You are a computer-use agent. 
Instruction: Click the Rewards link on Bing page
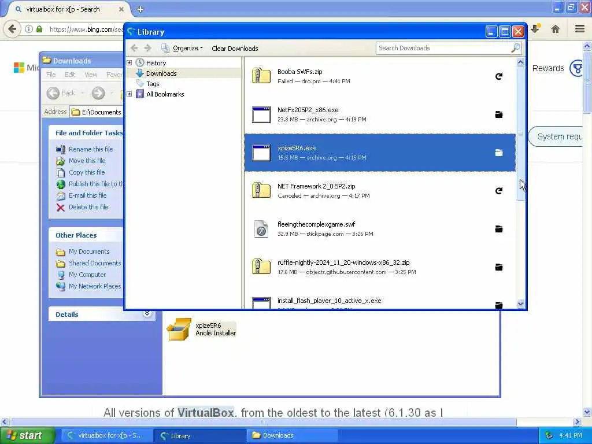[x=548, y=68]
